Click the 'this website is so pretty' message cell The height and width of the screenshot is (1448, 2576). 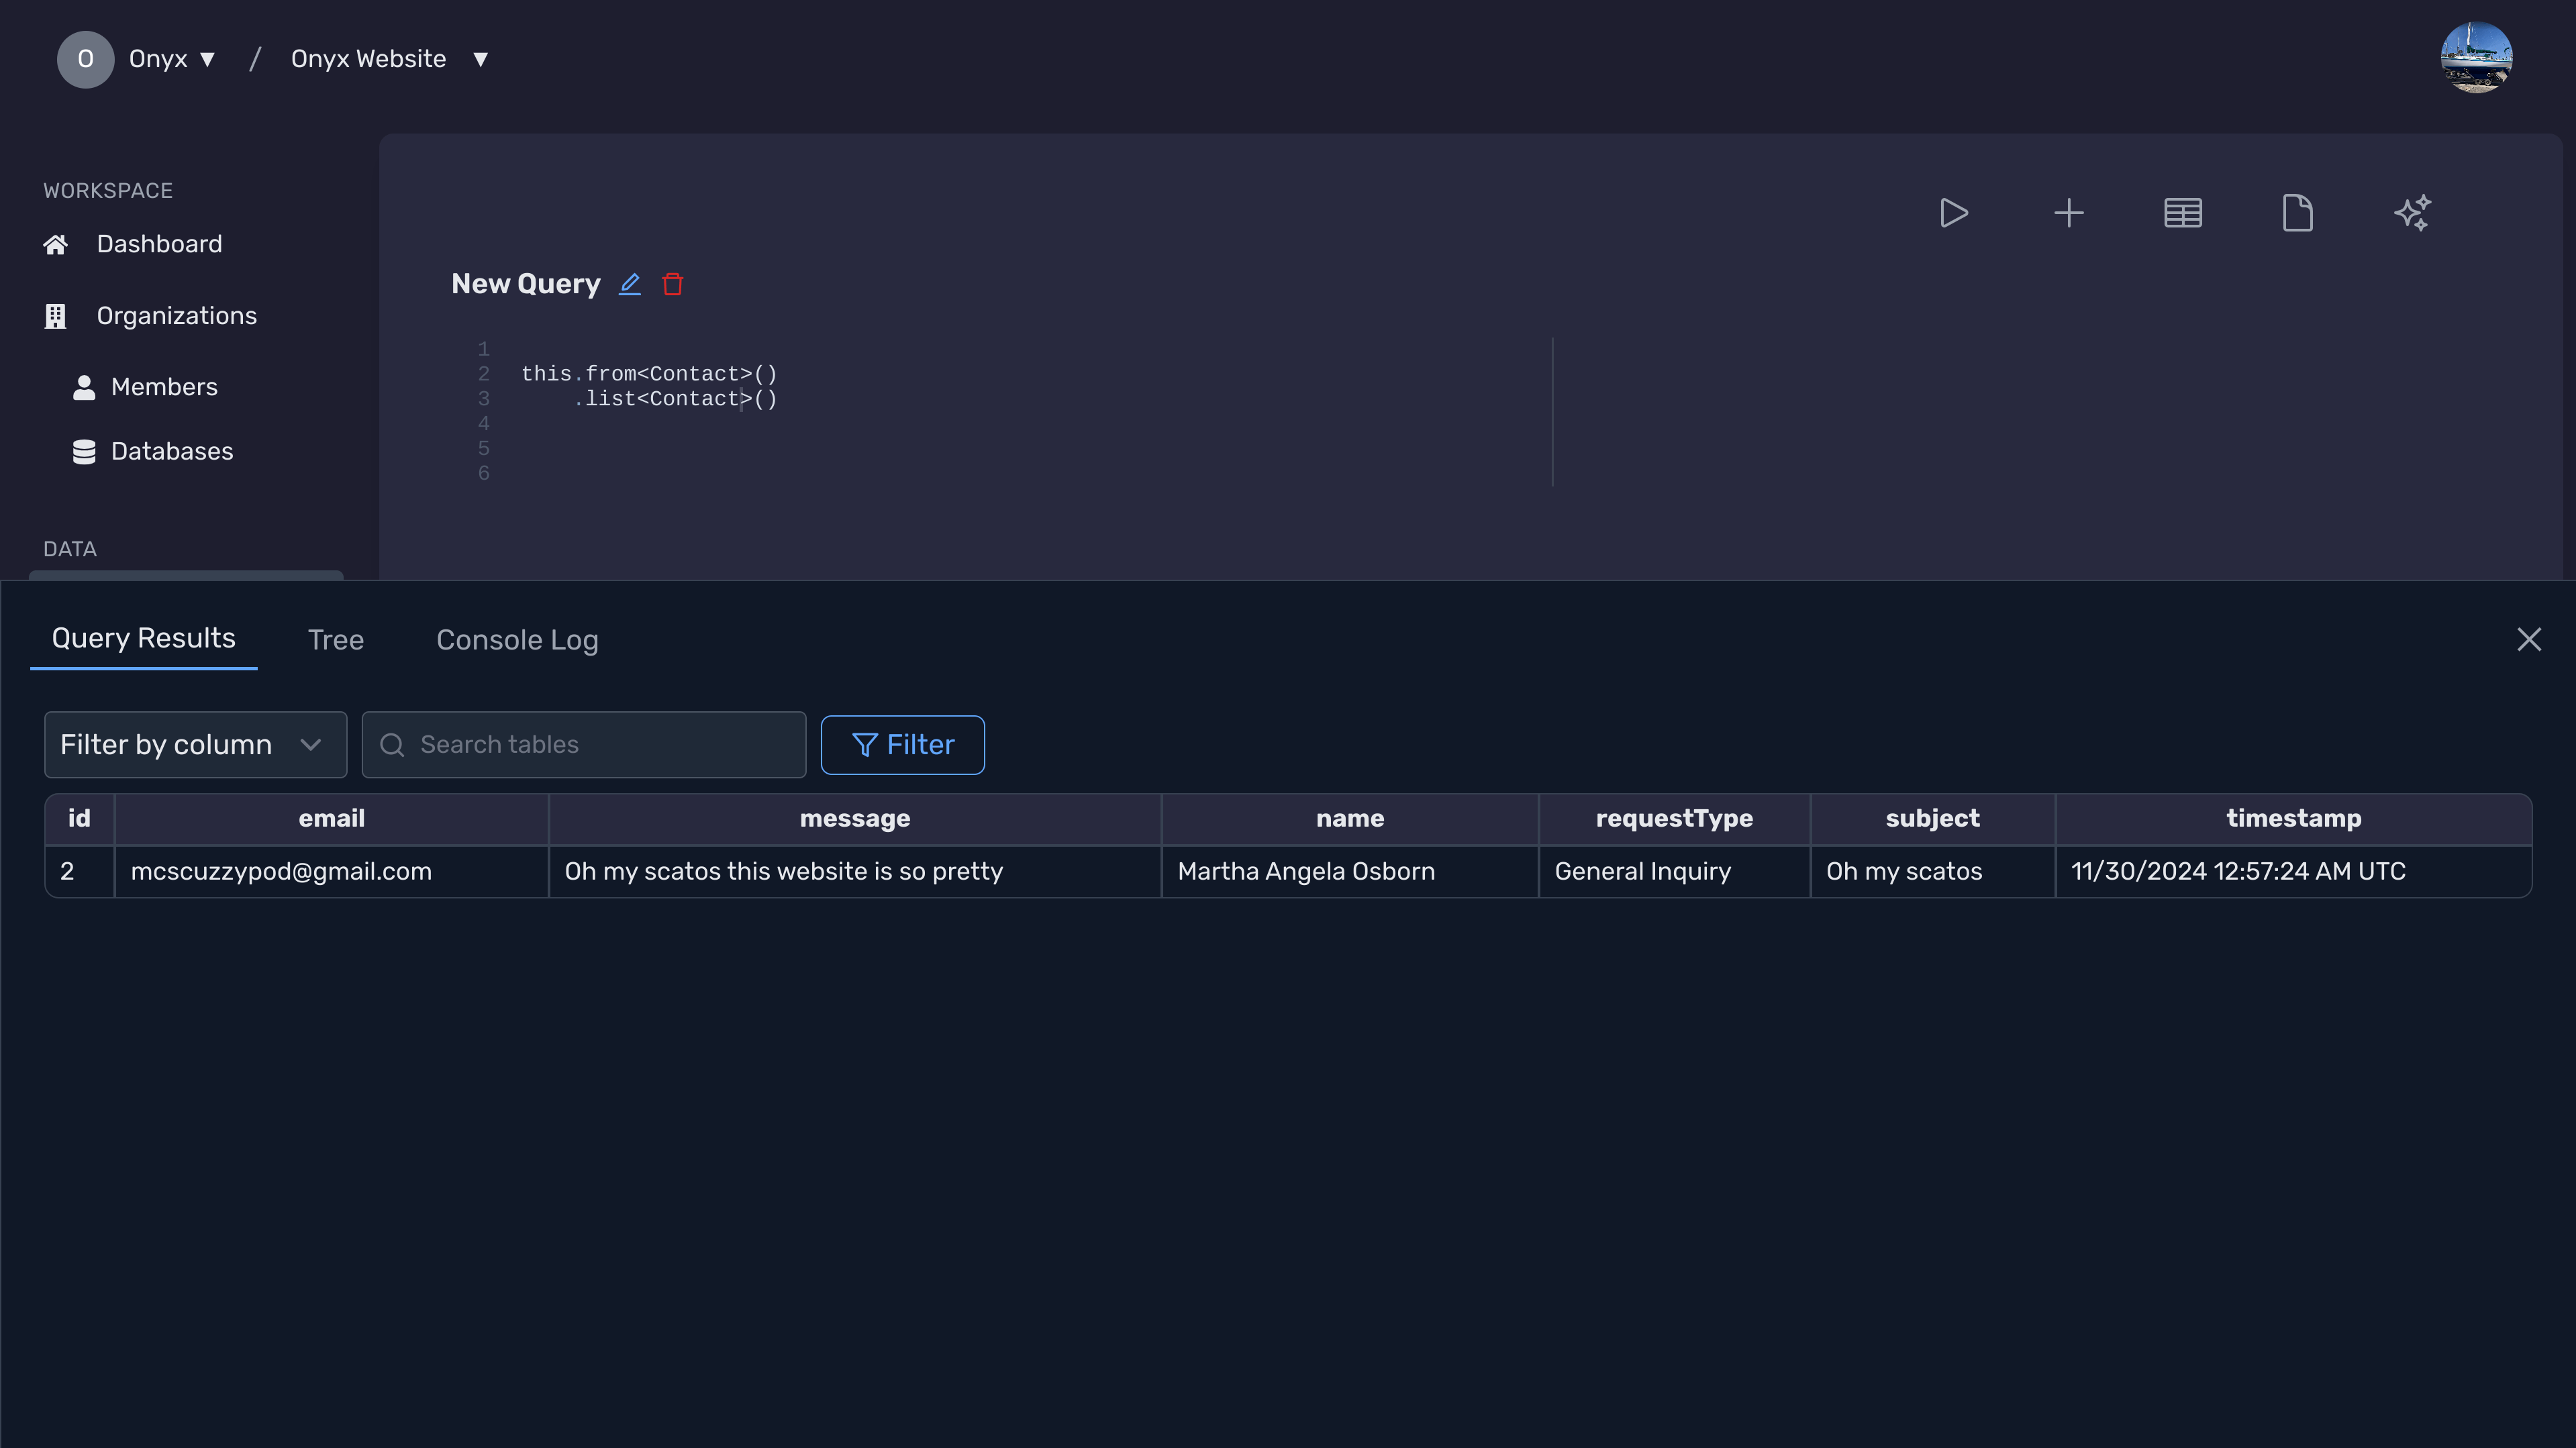855,872
